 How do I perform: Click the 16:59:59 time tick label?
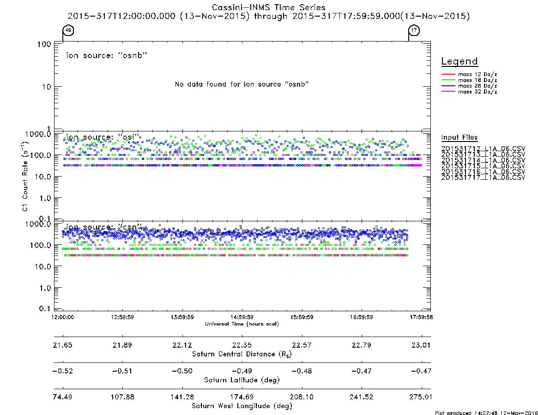(361, 317)
